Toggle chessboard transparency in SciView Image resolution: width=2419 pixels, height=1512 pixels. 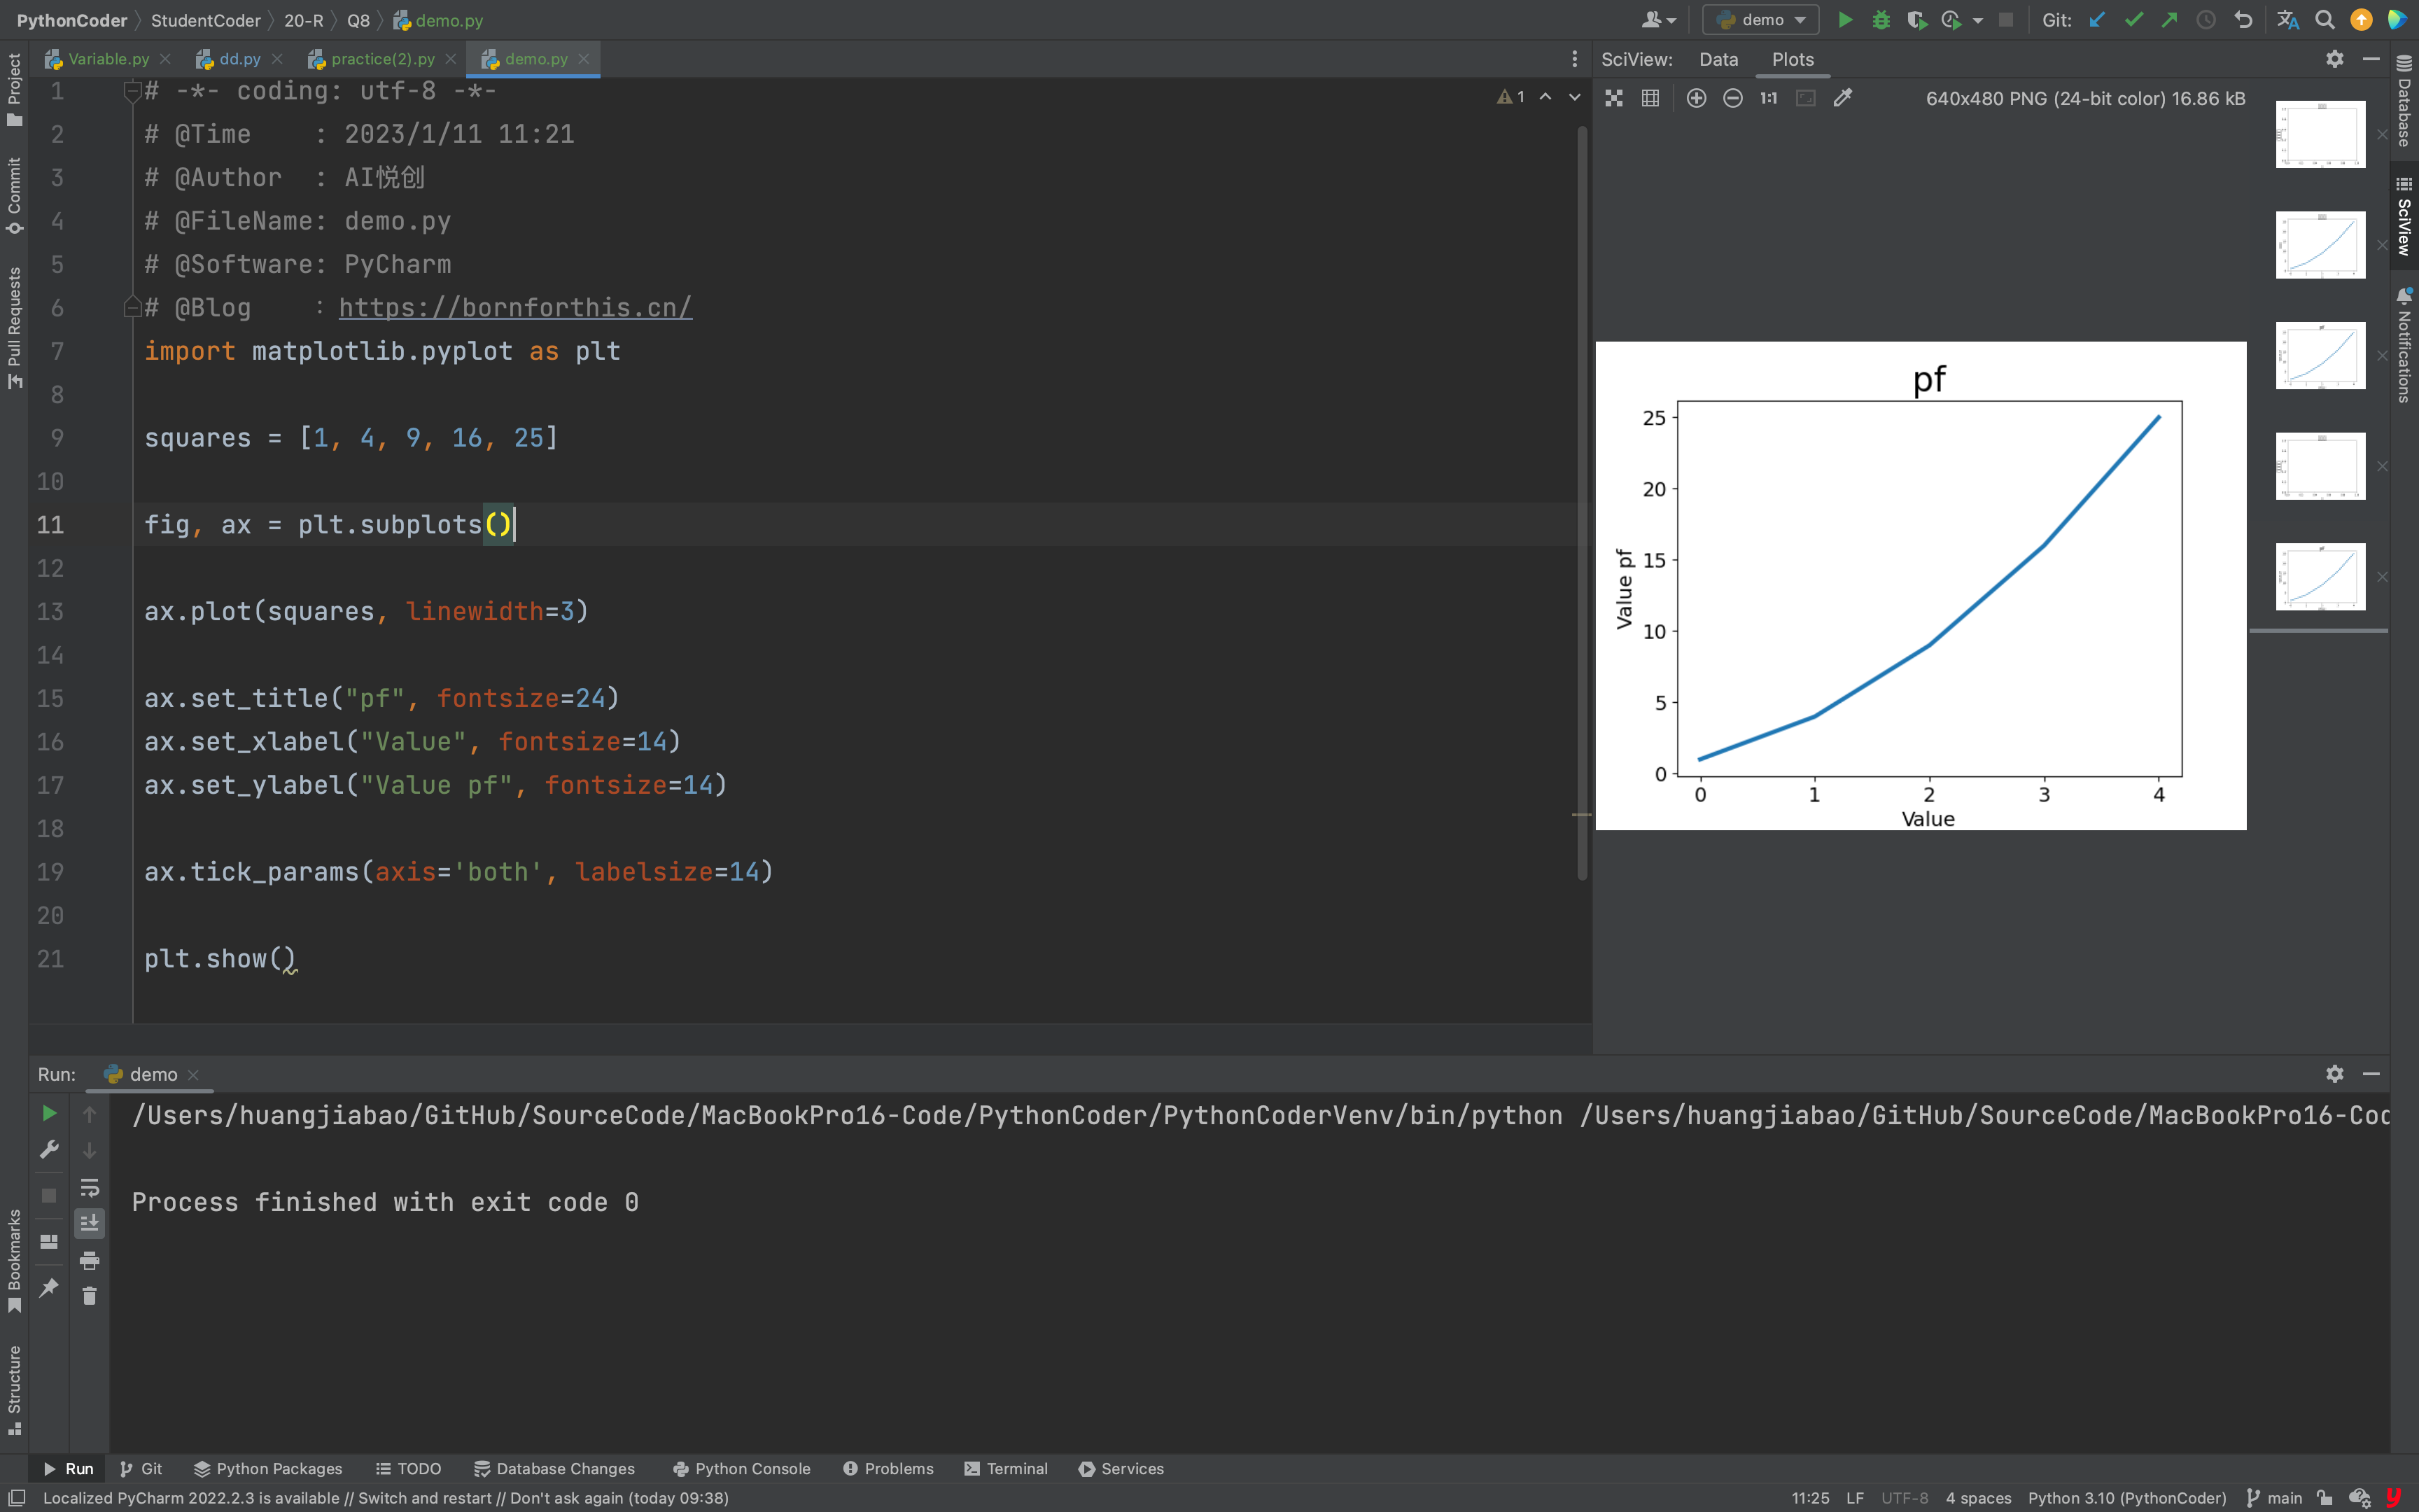click(1613, 98)
